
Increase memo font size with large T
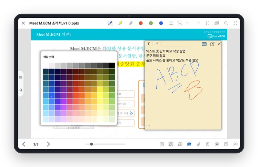149,44
